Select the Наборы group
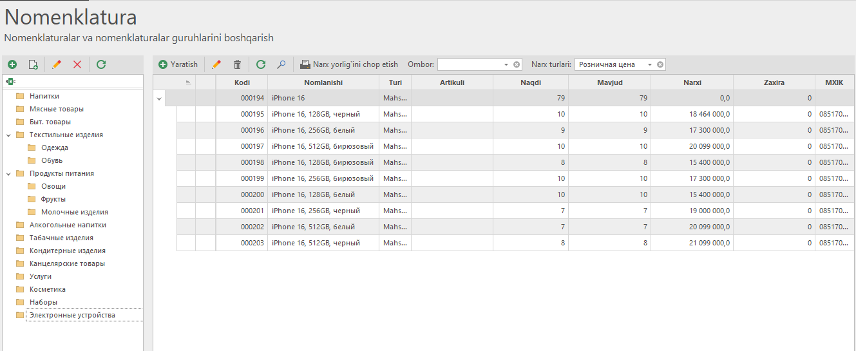856x351 pixels. [43, 302]
